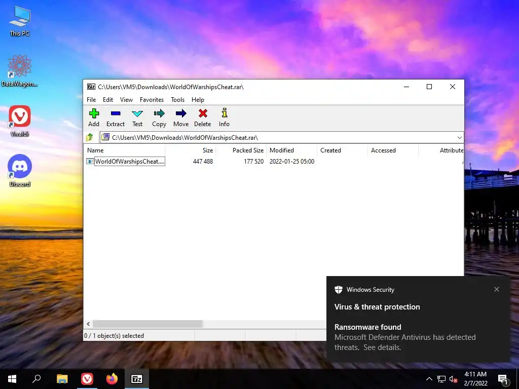This screenshot has width=519, height=389.
Task: Open This PC desktop icon
Action: coord(20,21)
